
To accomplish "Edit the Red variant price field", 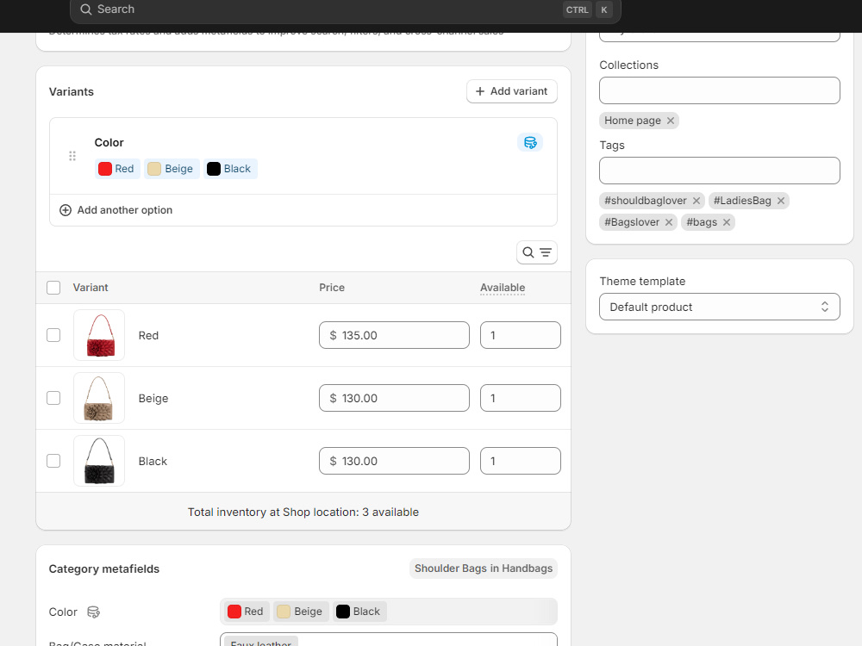I will tap(394, 335).
